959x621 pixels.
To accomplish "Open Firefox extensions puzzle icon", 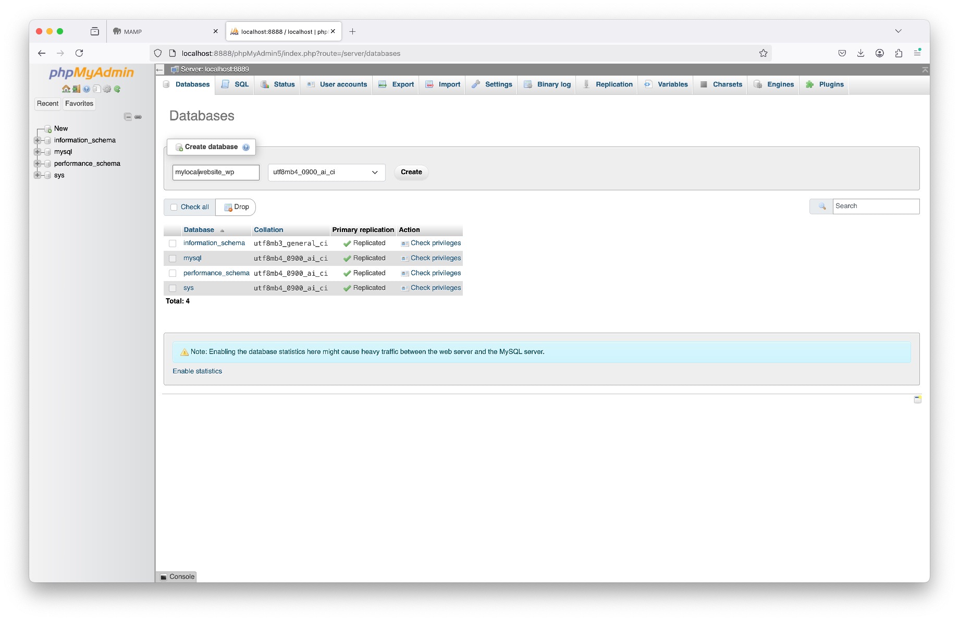I will click(899, 53).
